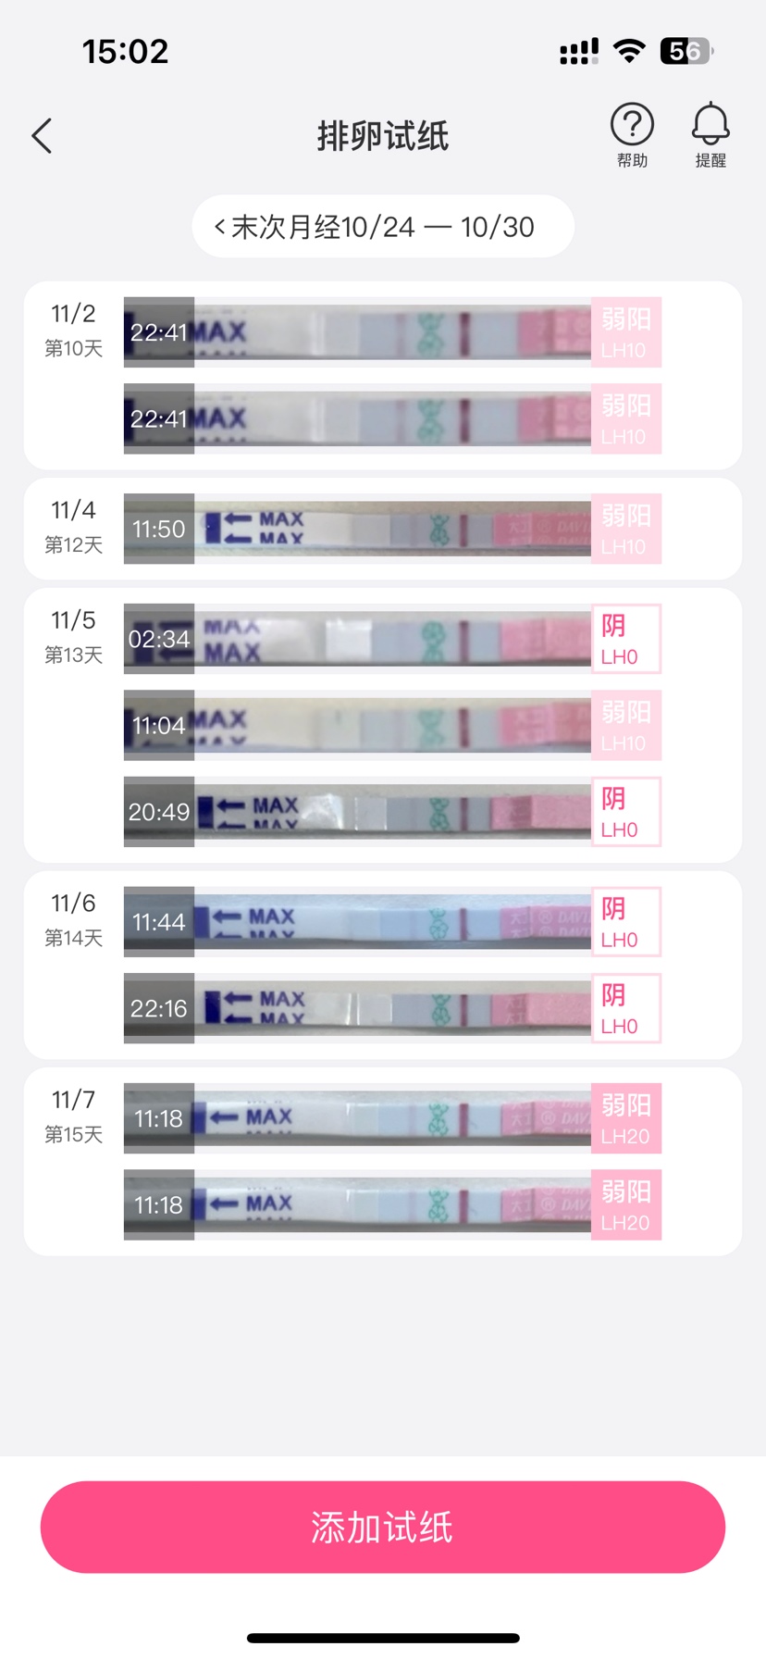Screen dimensions: 766x1659
Task: Tap the 弱阳 LH10 result for 11:04
Action: (626, 725)
